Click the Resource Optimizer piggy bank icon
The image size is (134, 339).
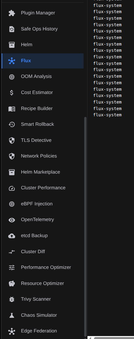pos(12,283)
